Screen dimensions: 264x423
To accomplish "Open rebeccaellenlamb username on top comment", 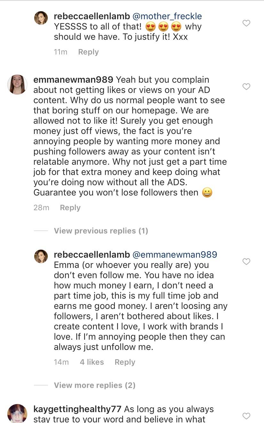I will tap(92, 16).
